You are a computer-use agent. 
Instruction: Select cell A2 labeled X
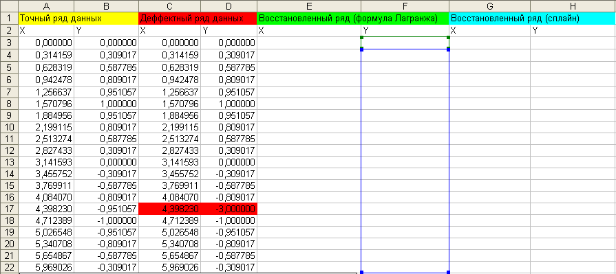(x=46, y=31)
